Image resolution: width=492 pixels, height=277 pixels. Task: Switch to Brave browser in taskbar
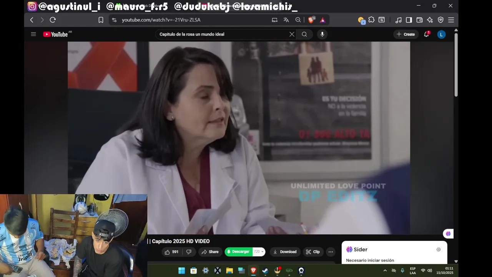click(x=253, y=271)
